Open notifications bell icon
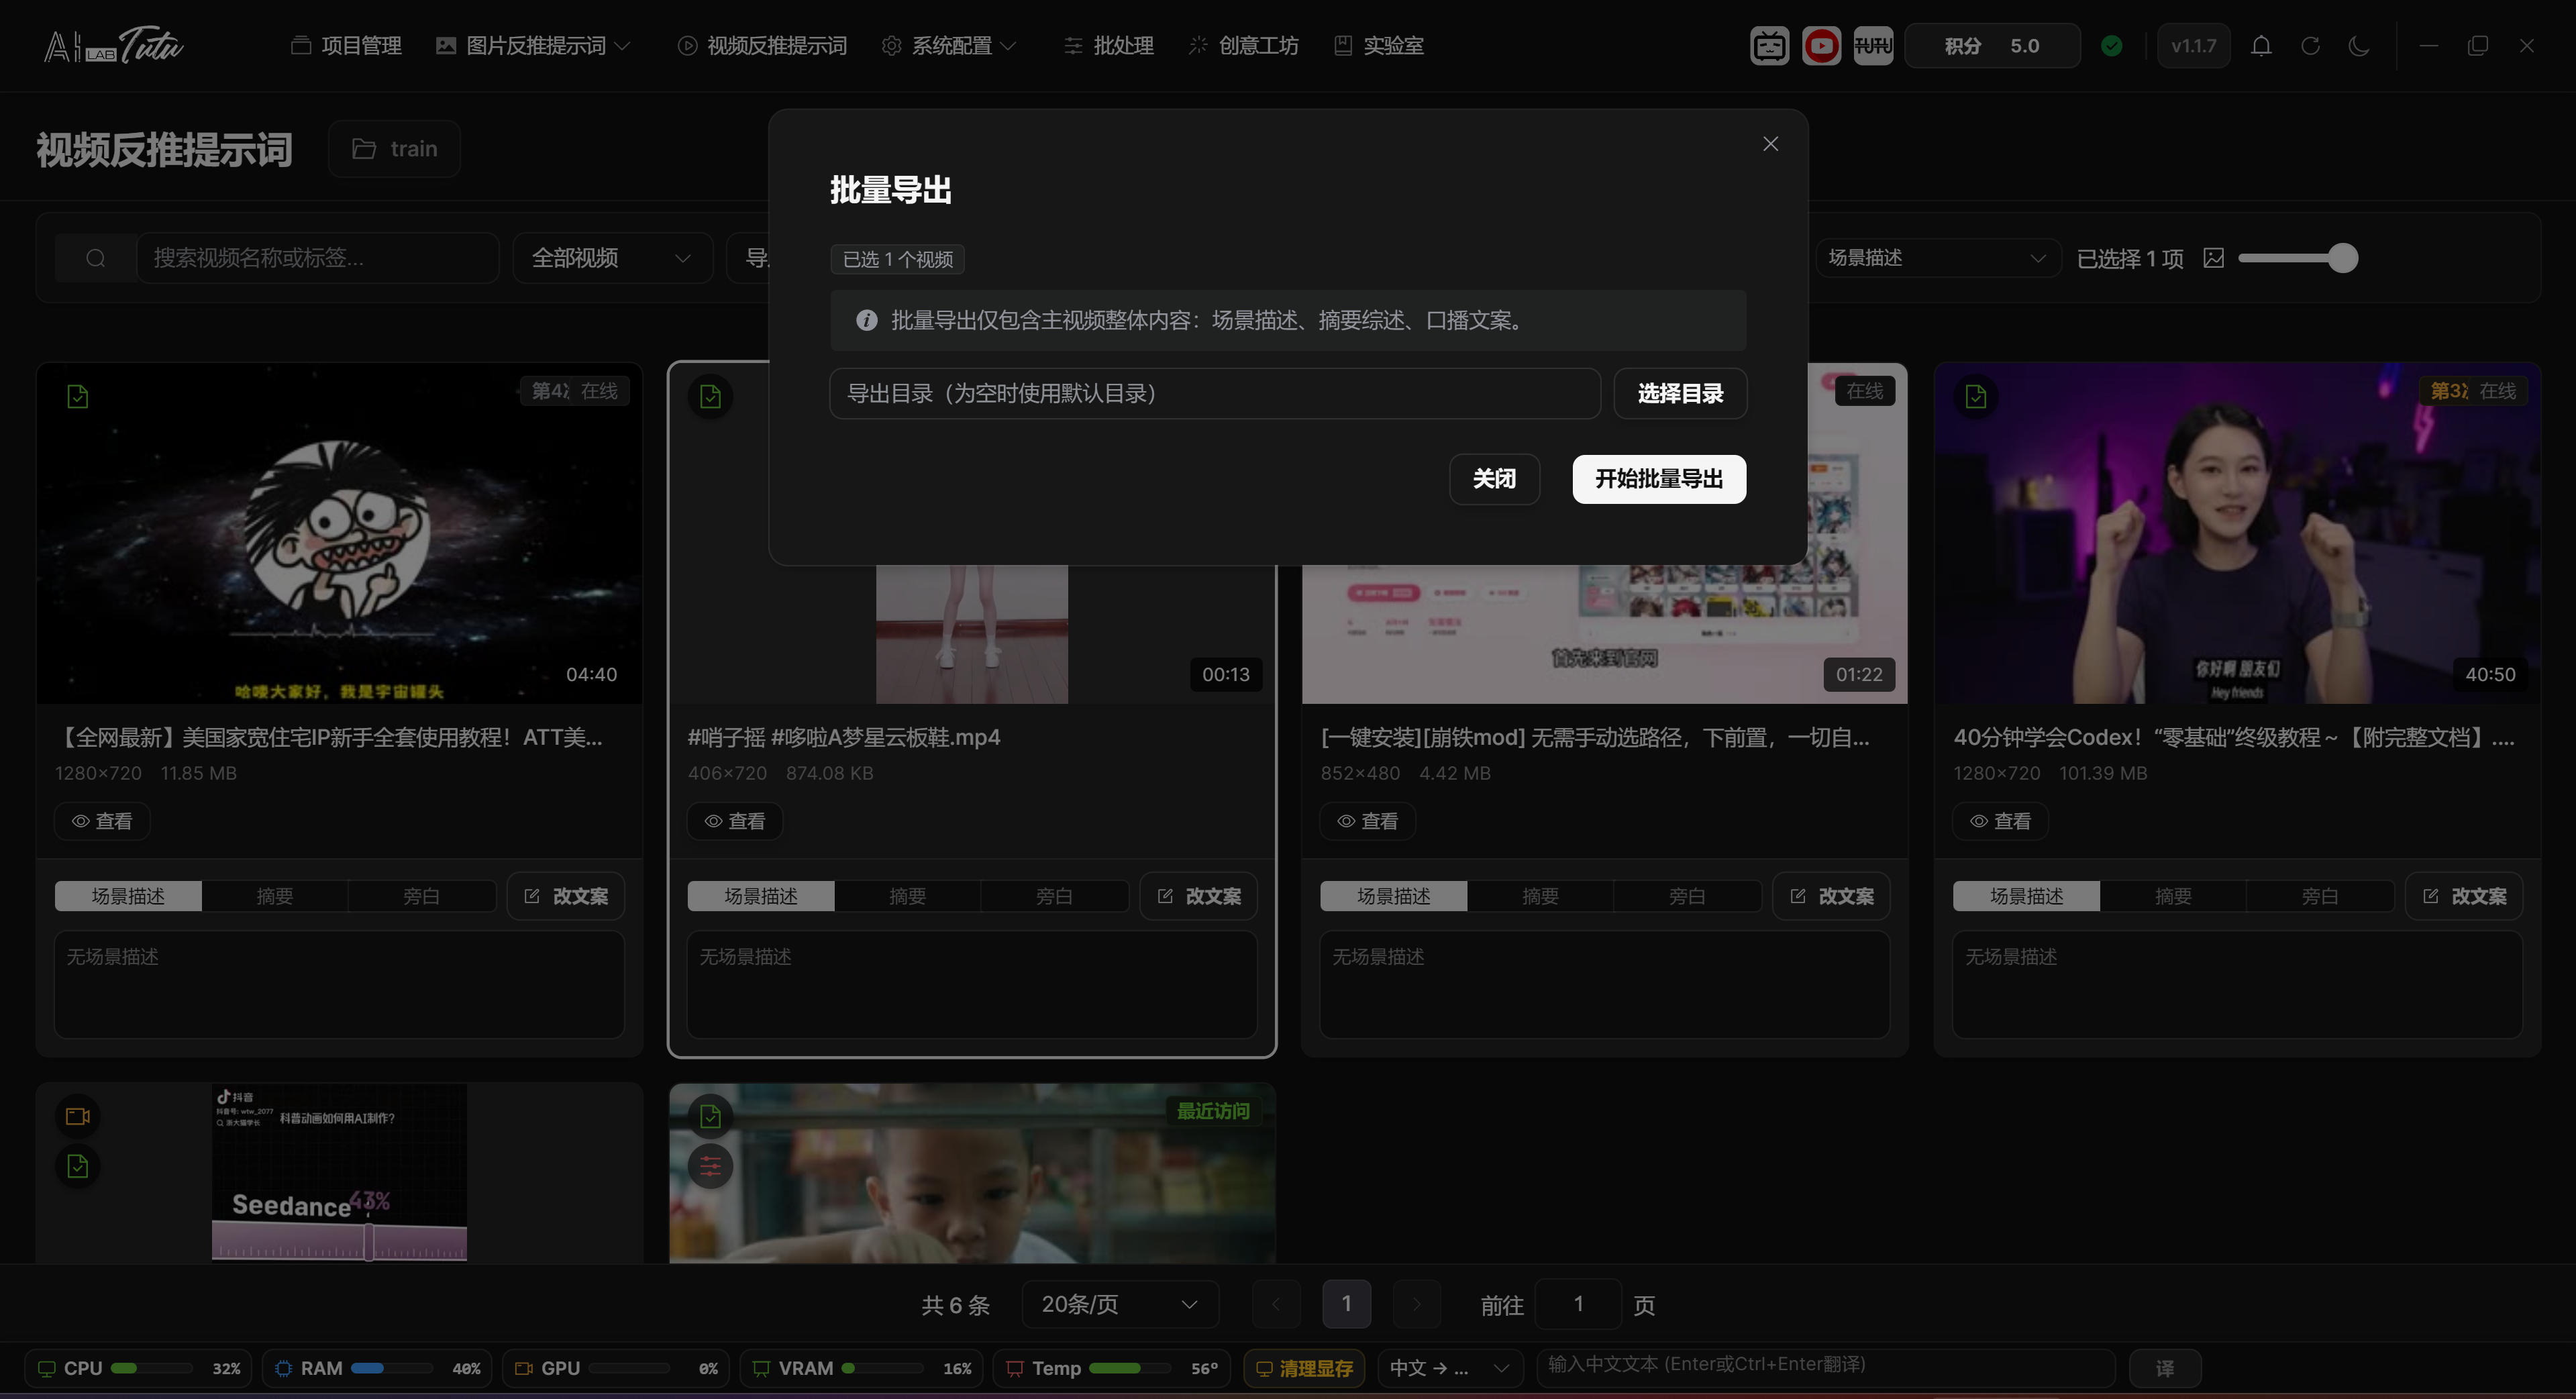 point(2261,45)
